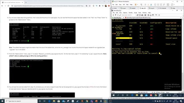Open File Explorer from host taskbar
Image resolution: width=184 pixels, height=103 pixels.
pos(54,101)
